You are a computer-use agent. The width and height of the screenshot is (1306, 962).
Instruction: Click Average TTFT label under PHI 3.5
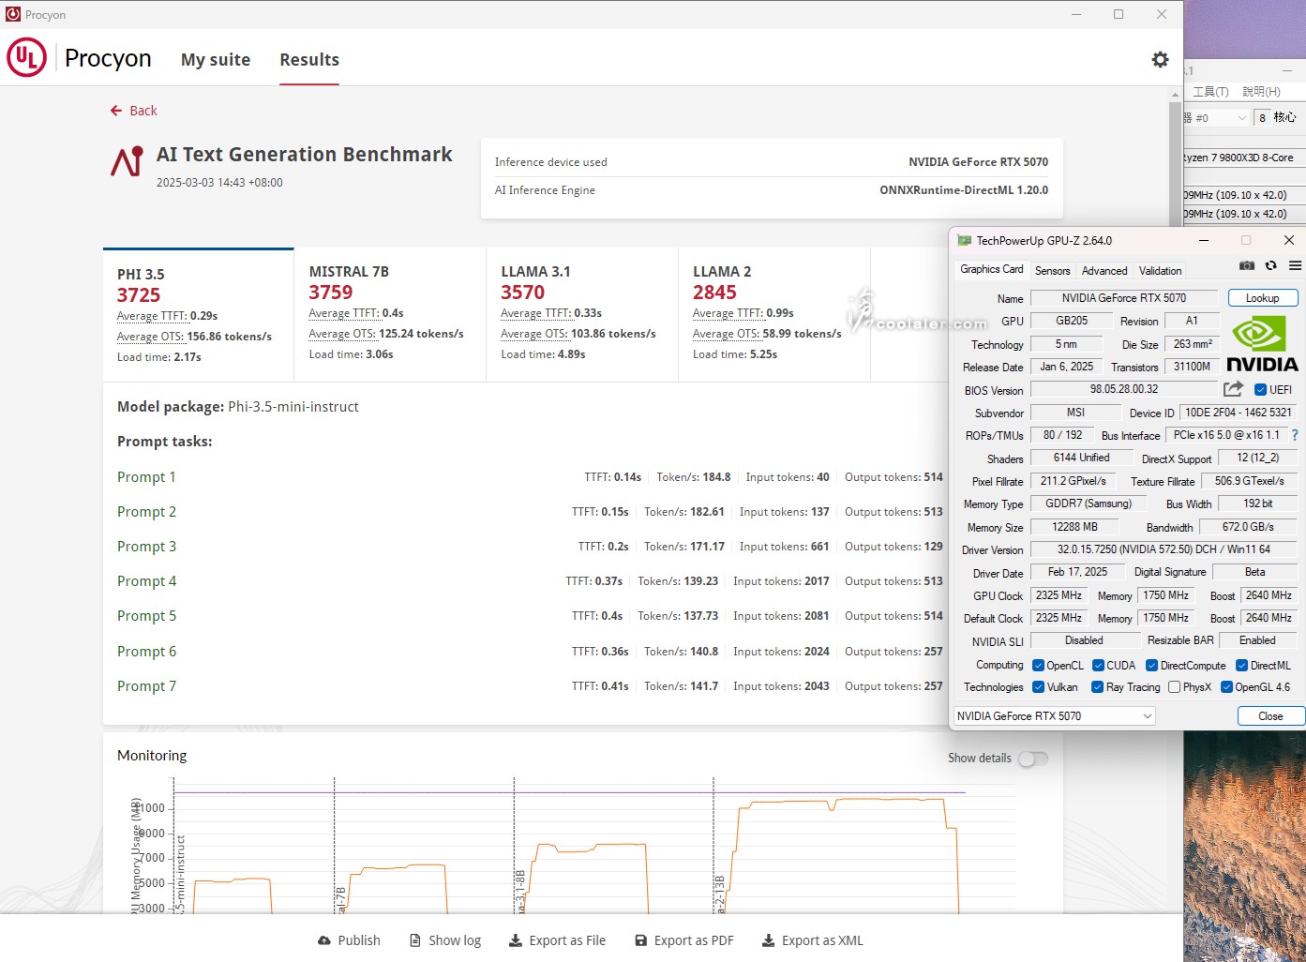[x=152, y=316]
